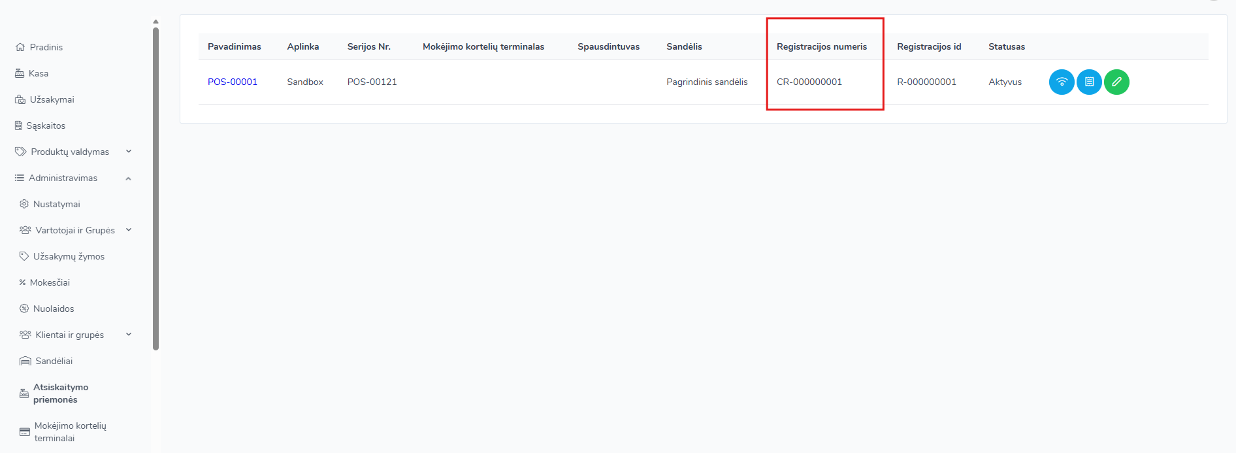Click the Kasa cash register icon
The width and height of the screenshot is (1236, 453).
pos(20,73)
